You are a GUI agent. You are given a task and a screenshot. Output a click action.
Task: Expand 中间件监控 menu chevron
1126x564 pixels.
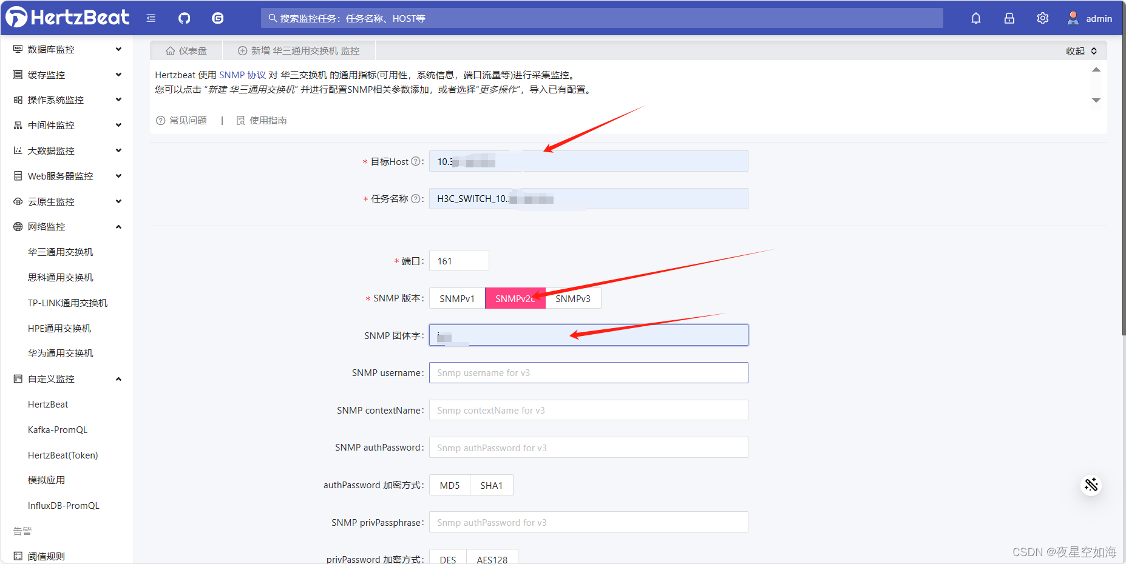(118, 125)
